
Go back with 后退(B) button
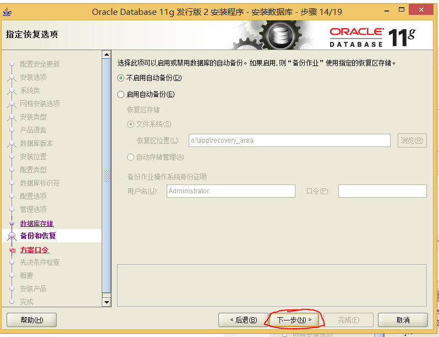point(243,320)
